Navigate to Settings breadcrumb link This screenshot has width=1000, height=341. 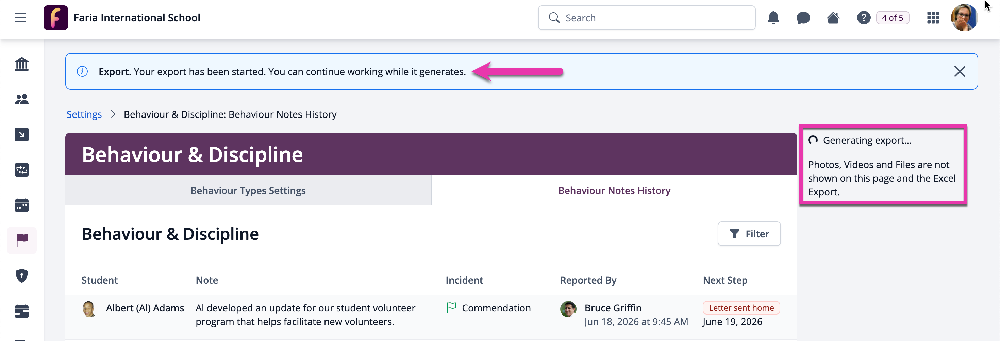pyautogui.click(x=84, y=114)
